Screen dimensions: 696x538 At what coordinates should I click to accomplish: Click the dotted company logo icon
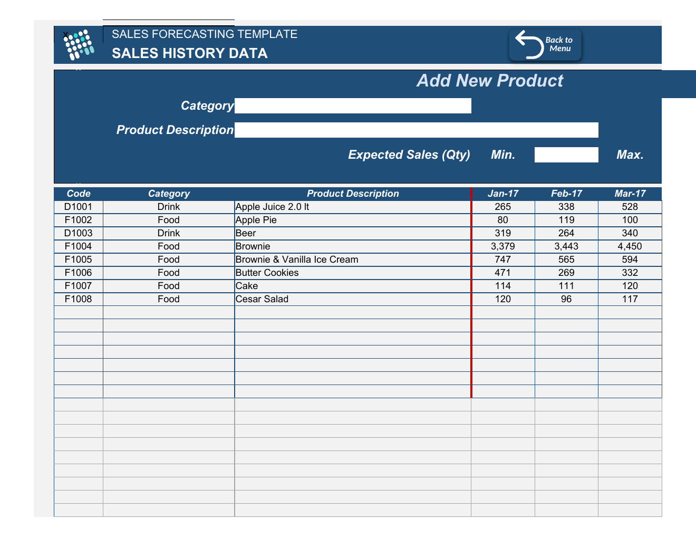(x=79, y=45)
